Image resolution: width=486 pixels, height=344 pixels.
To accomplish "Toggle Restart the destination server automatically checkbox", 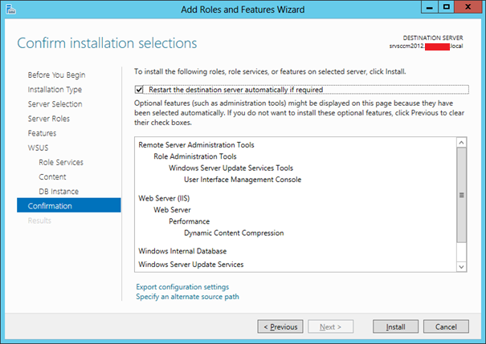I will (139, 90).
